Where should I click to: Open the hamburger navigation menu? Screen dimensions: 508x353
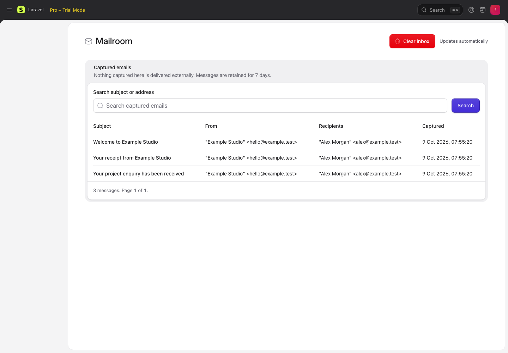(10, 10)
